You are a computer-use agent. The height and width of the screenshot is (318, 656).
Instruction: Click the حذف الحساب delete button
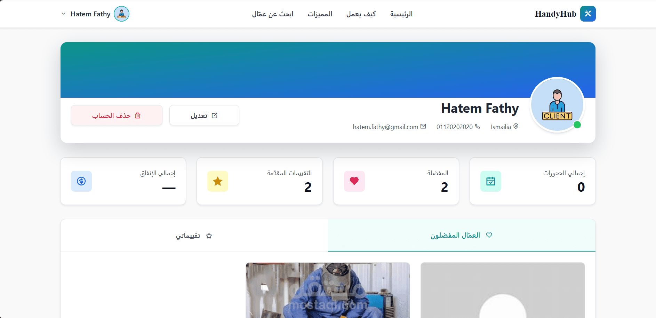[x=117, y=115]
